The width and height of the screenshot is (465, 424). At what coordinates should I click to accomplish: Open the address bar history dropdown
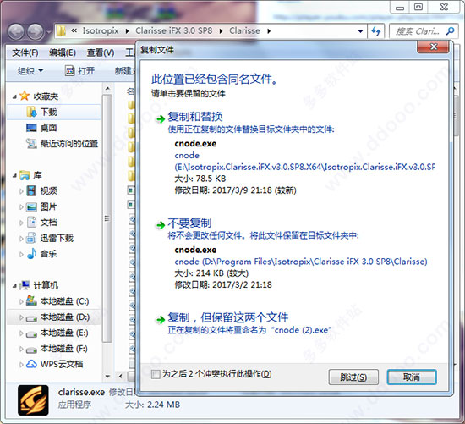(361, 31)
